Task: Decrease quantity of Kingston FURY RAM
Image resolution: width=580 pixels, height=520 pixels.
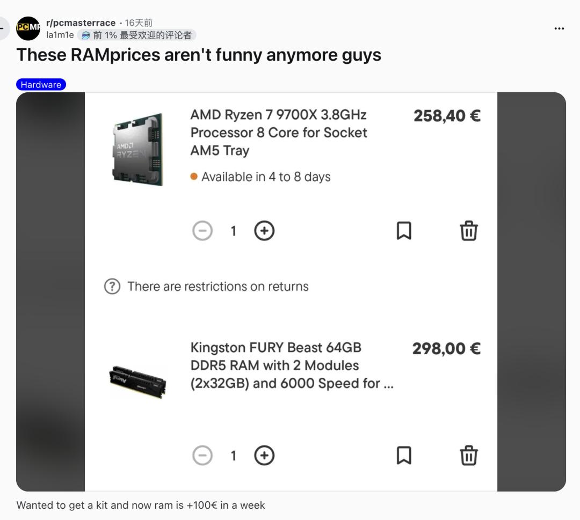Action: point(202,456)
